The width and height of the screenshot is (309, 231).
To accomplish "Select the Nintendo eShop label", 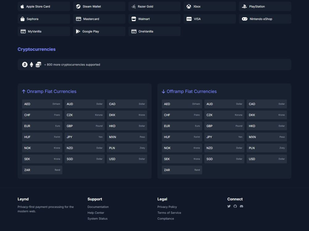I will (x=261, y=19).
